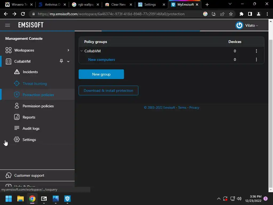Open File Explorer from taskbar

(x=20, y=199)
